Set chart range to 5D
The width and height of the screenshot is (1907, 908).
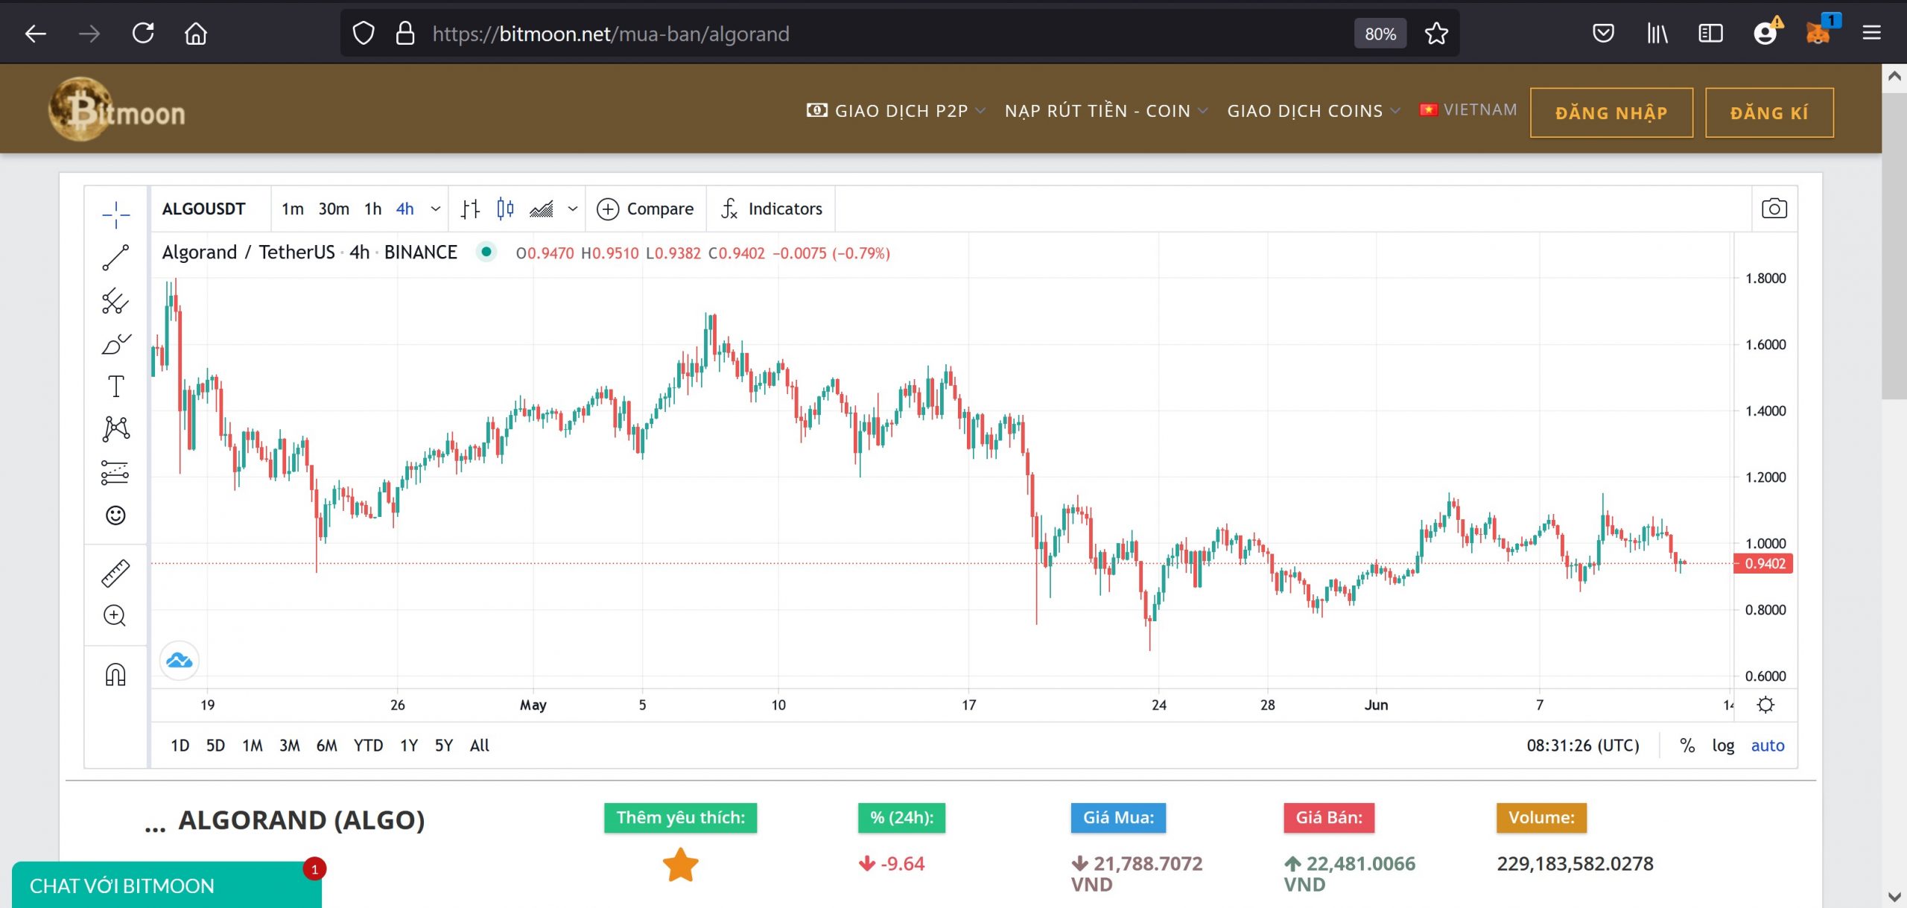pyautogui.click(x=215, y=745)
